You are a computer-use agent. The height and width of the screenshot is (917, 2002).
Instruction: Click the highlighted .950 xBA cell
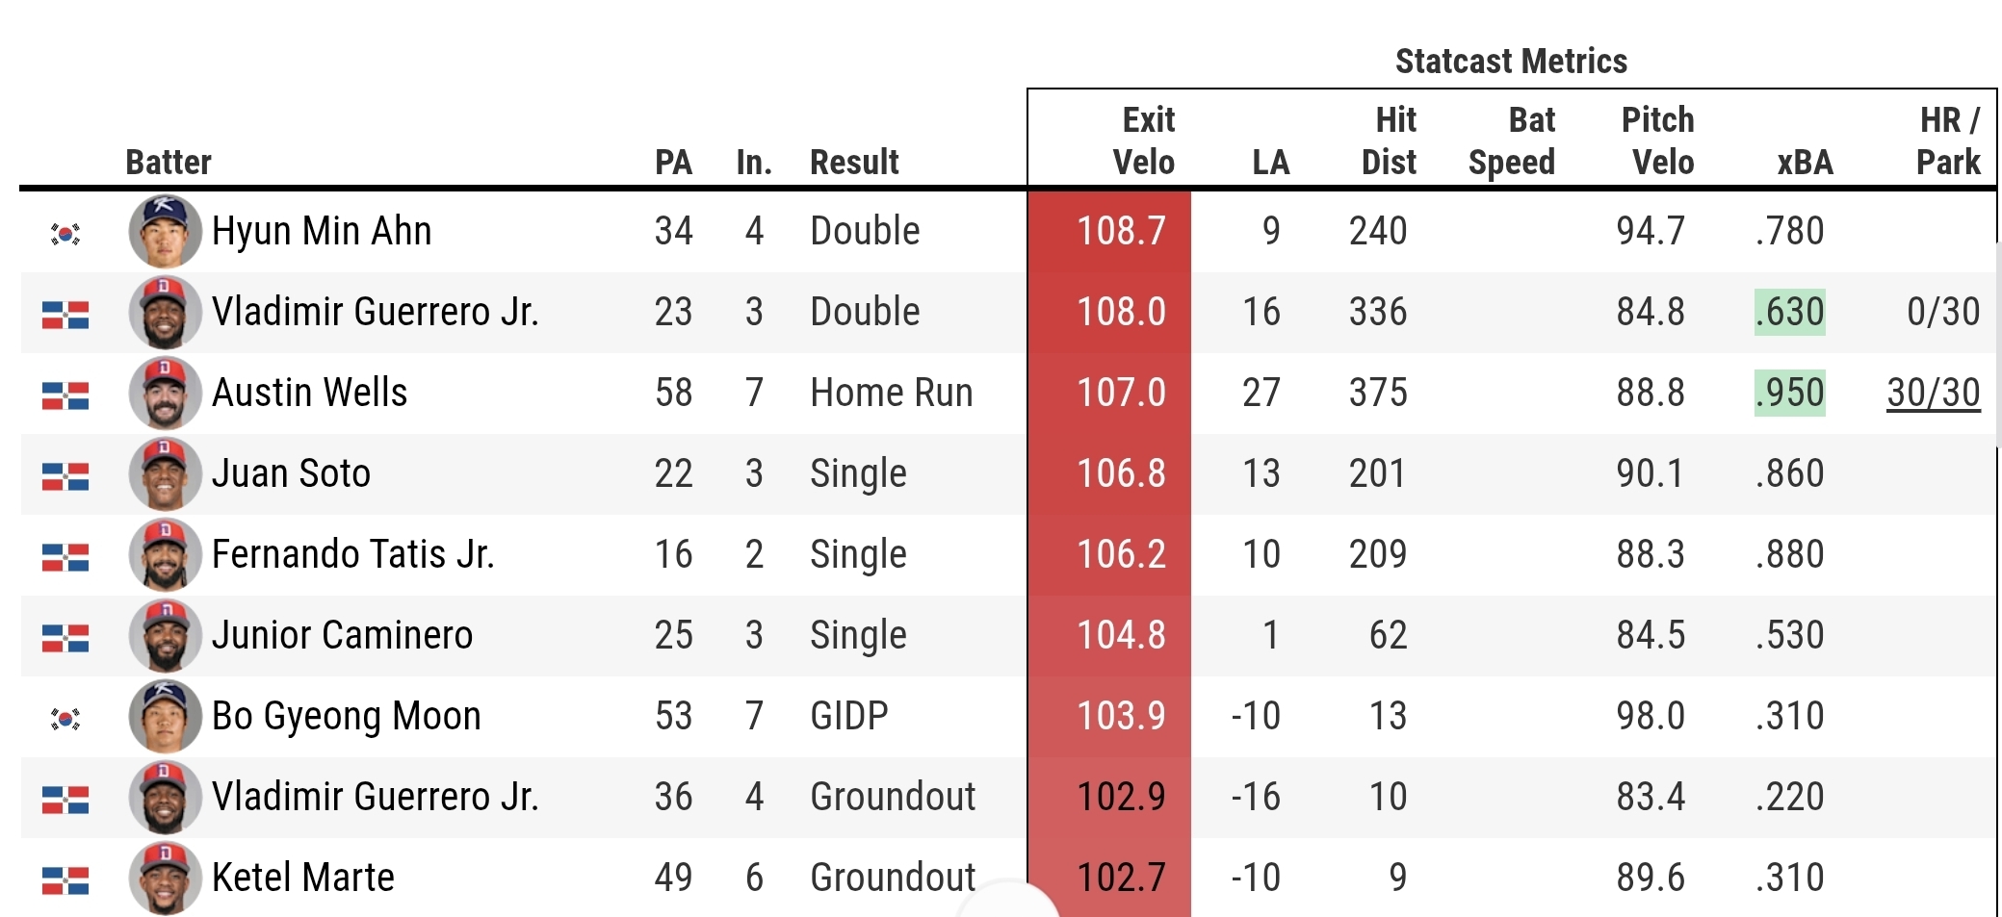click(x=1789, y=393)
